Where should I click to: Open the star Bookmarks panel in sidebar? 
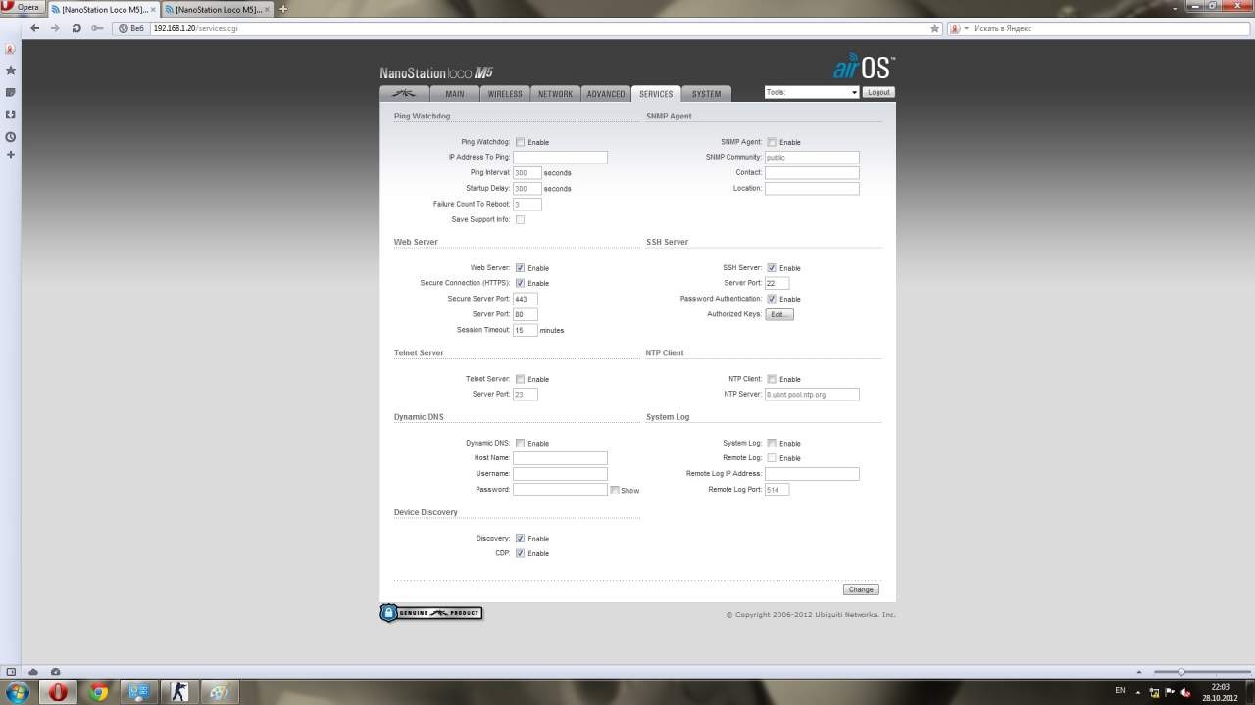11,70
